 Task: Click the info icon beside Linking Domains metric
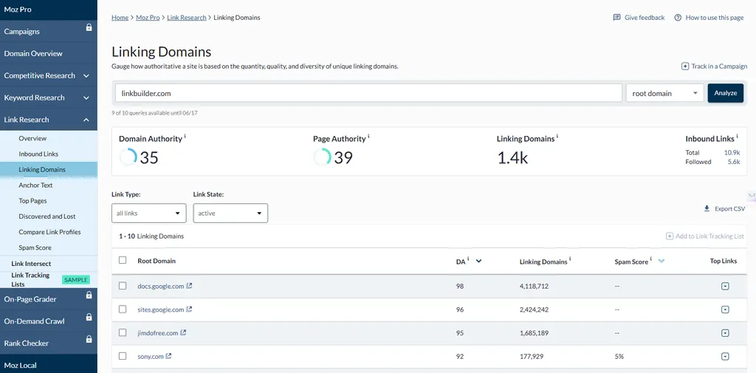point(557,137)
